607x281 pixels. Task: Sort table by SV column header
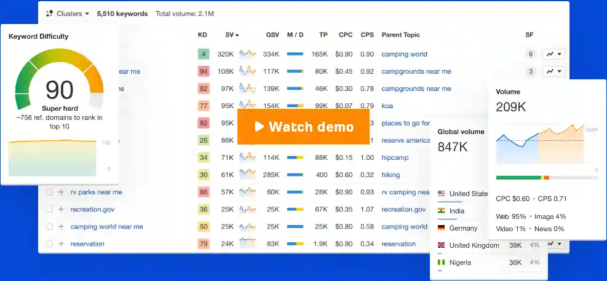(232, 35)
